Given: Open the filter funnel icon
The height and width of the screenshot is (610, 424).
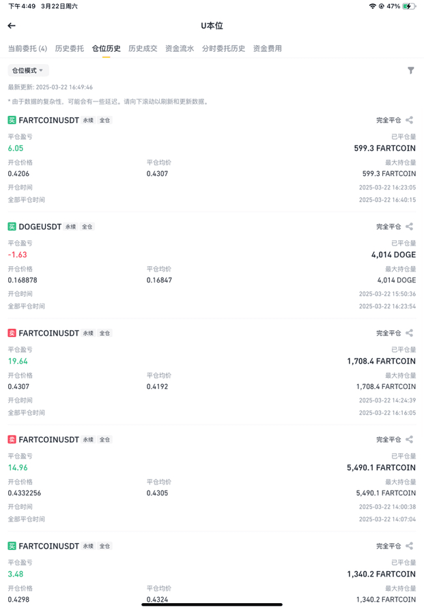Looking at the screenshot, I should pyautogui.click(x=411, y=70).
